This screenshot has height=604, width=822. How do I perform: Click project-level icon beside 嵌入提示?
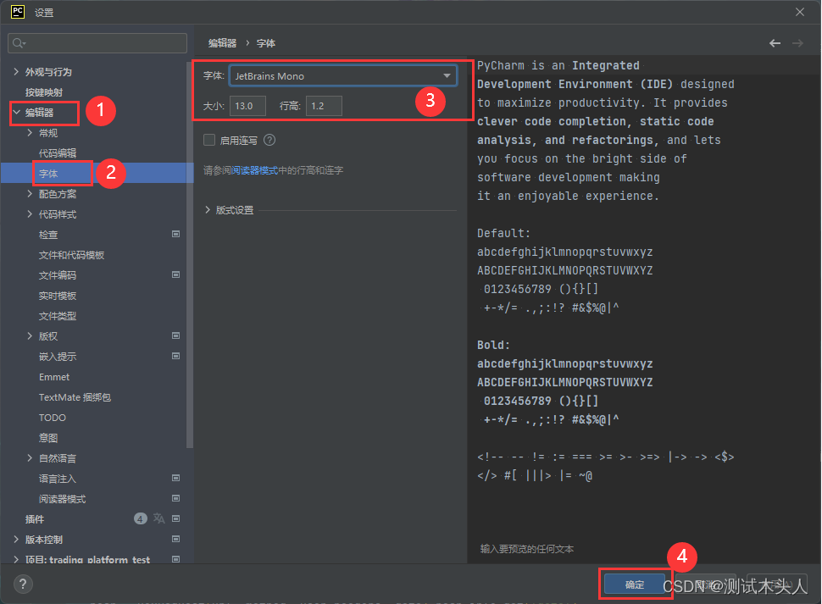point(176,357)
